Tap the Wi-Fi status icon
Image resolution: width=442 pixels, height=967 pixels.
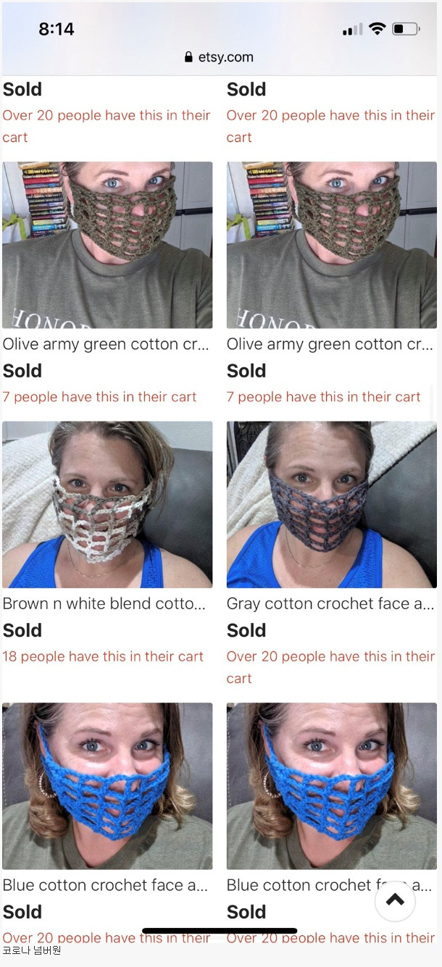[x=377, y=29]
